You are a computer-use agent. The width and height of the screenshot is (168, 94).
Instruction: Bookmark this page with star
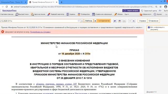click(x=160, y=7)
